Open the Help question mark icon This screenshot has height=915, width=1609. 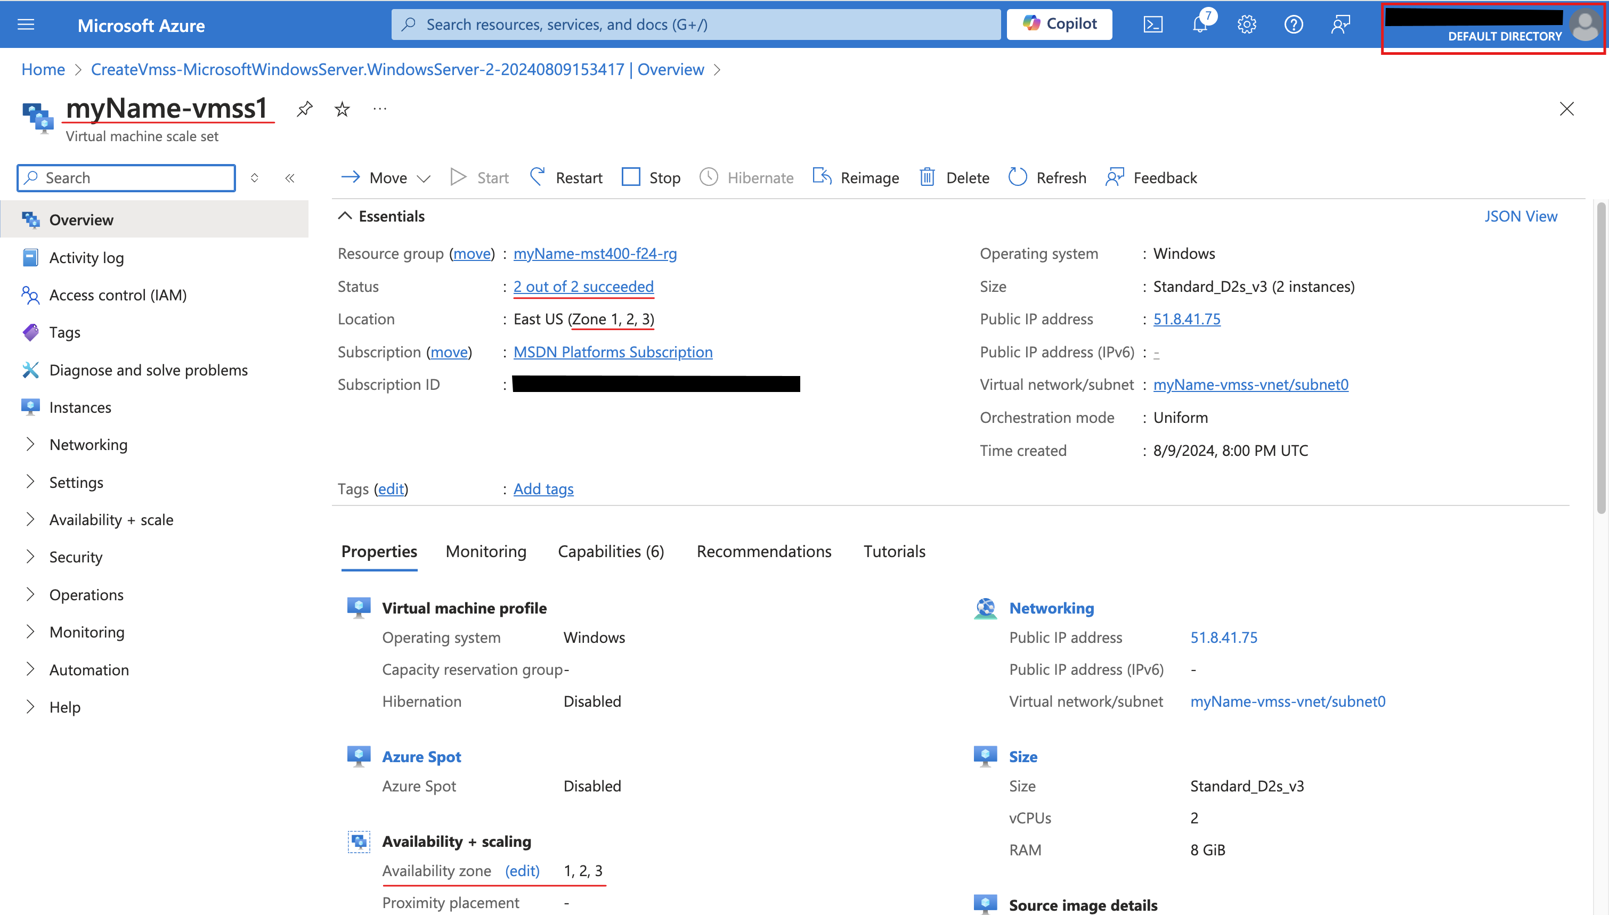(x=1294, y=24)
